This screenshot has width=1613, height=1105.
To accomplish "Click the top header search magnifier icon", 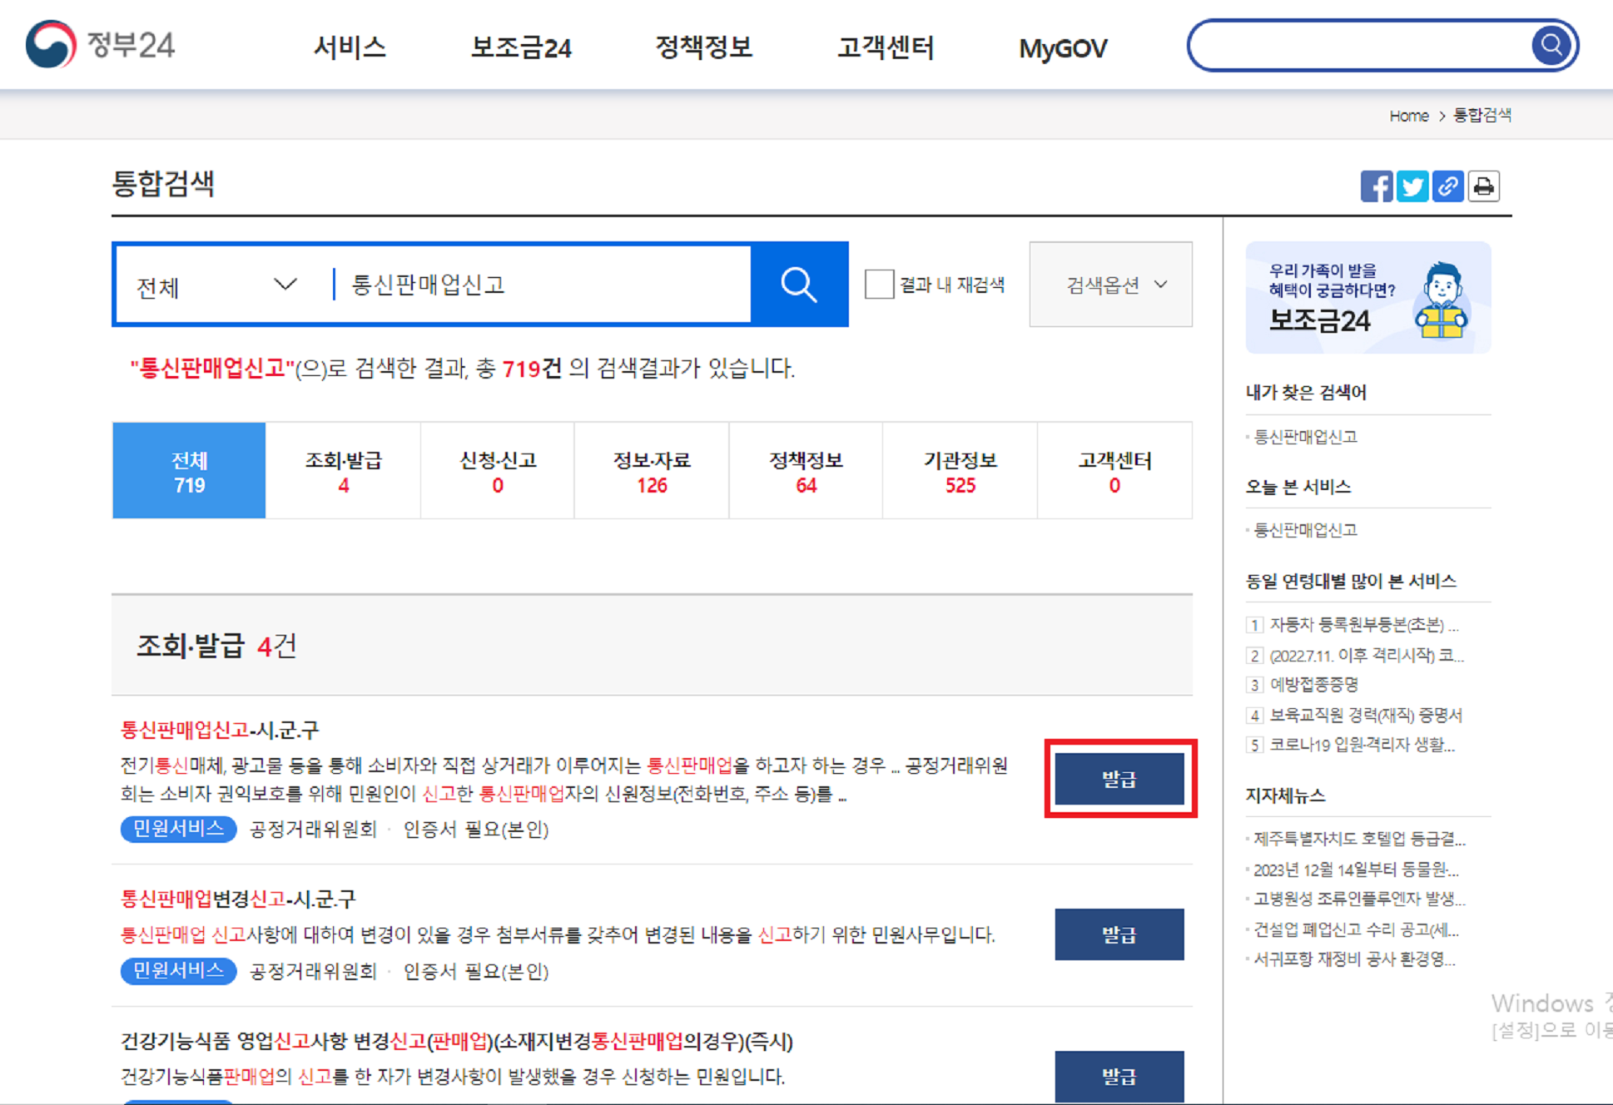I will click(1551, 45).
